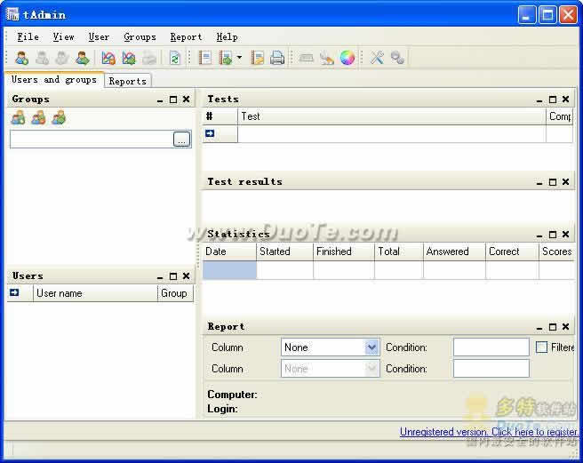The width and height of the screenshot is (583, 463).
Task: Maximize the Groups panel
Action: point(173,100)
